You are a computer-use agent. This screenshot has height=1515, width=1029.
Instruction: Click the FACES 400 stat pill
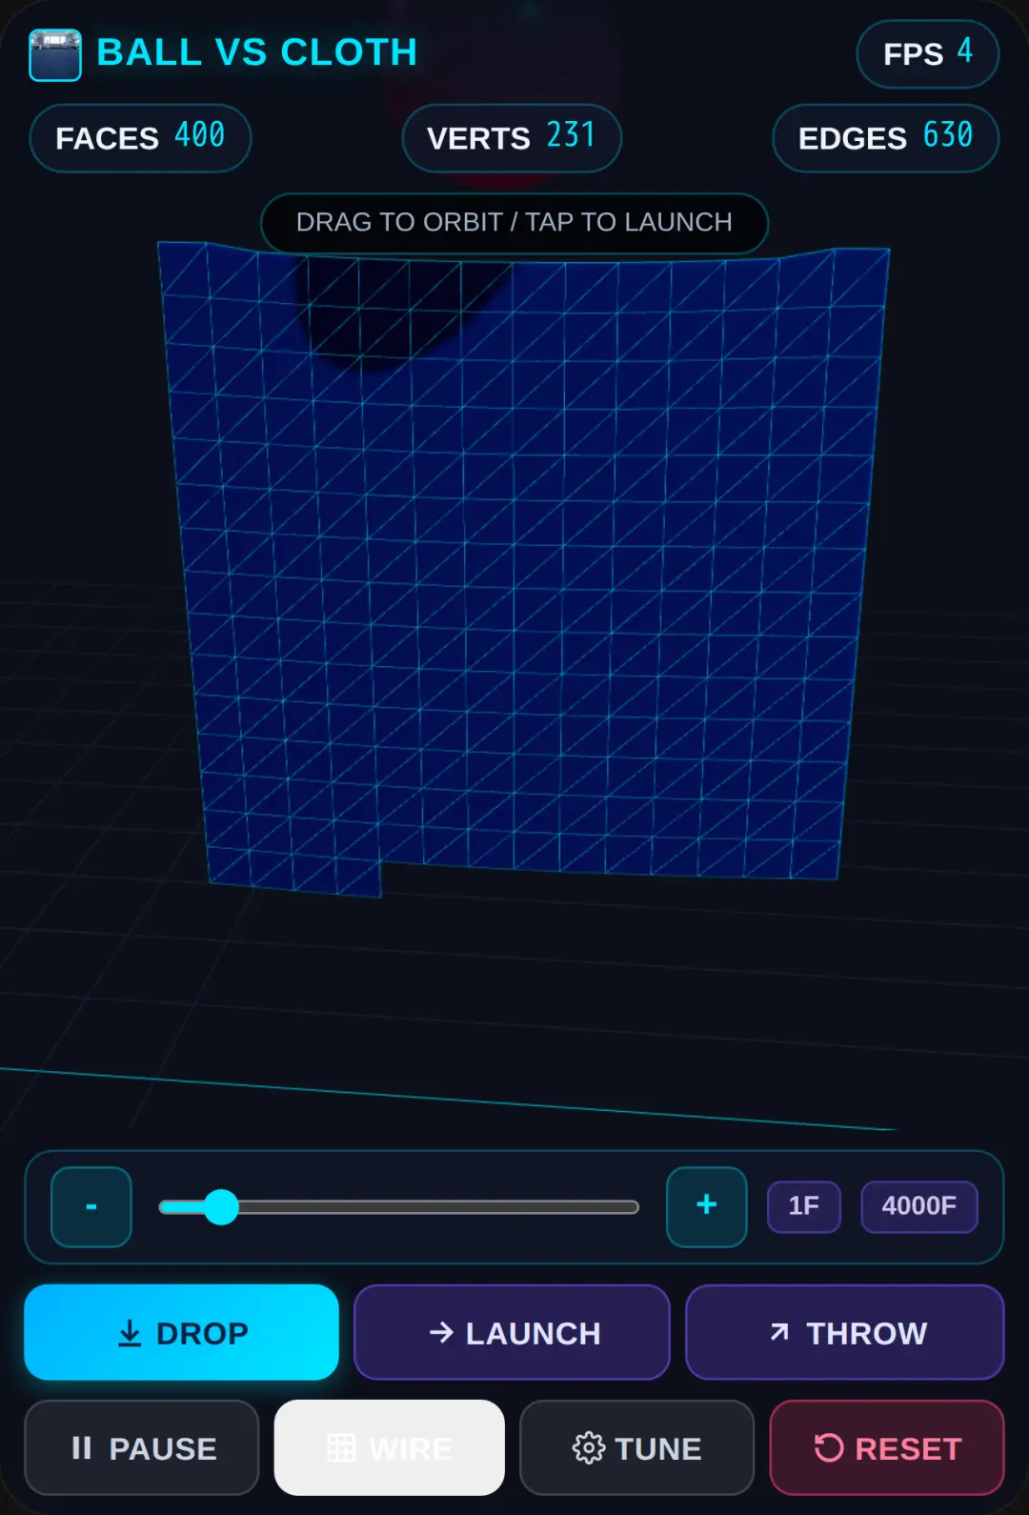click(x=140, y=138)
